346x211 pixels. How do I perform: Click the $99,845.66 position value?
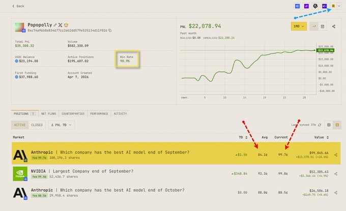[319, 153]
